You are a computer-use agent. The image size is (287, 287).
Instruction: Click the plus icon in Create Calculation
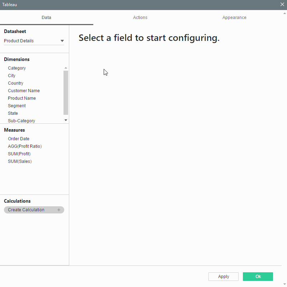tap(59, 210)
